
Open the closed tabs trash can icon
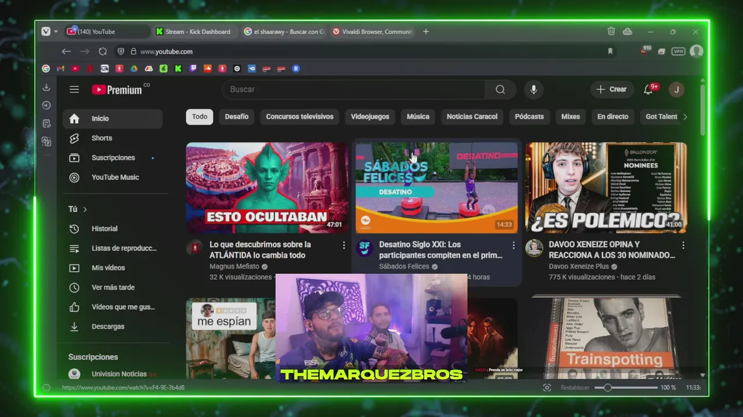click(x=611, y=31)
